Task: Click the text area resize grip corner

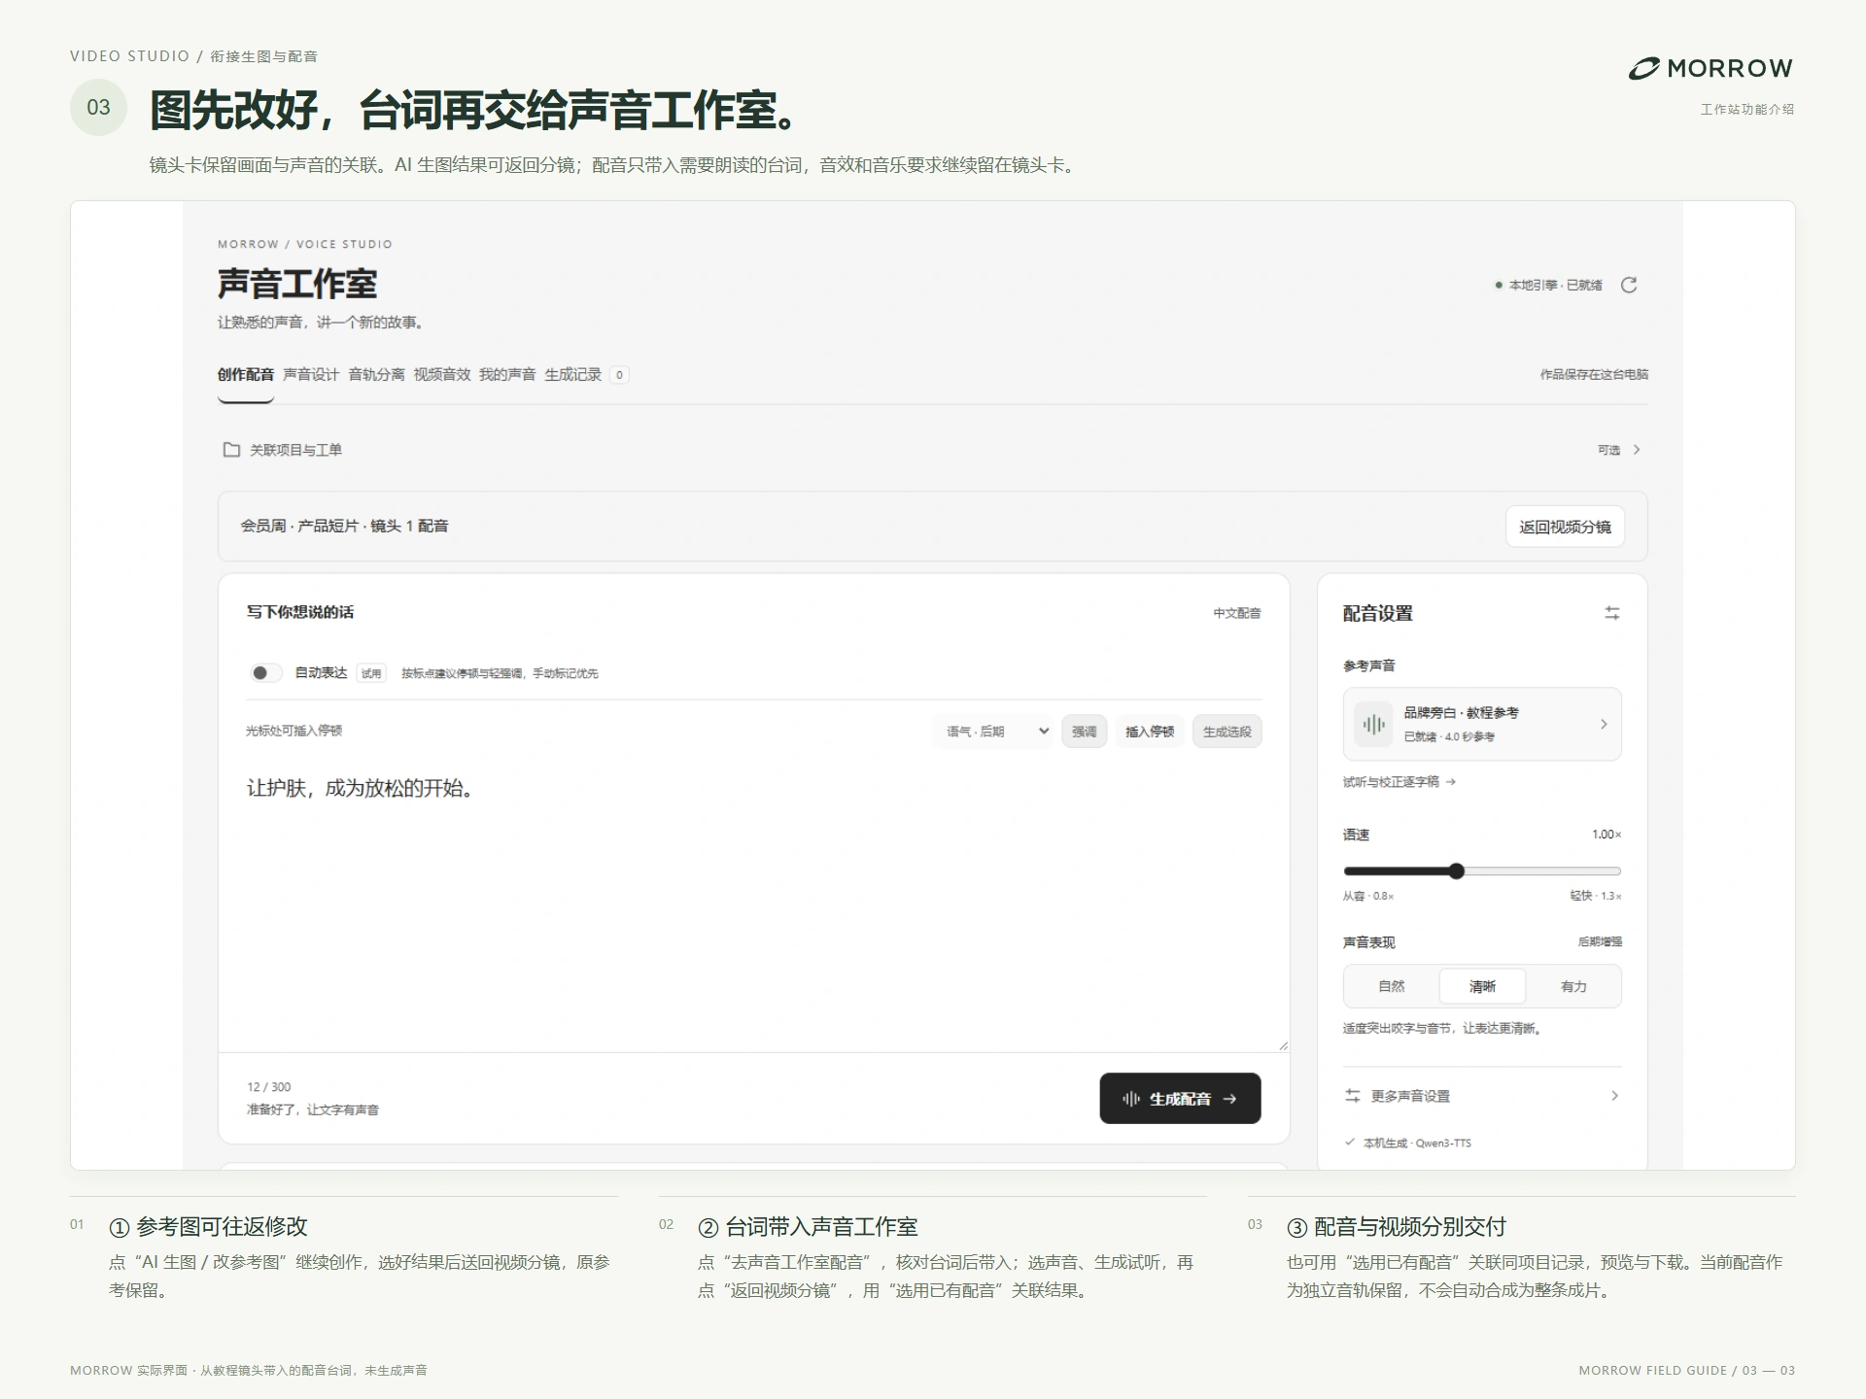Action: (1283, 1045)
